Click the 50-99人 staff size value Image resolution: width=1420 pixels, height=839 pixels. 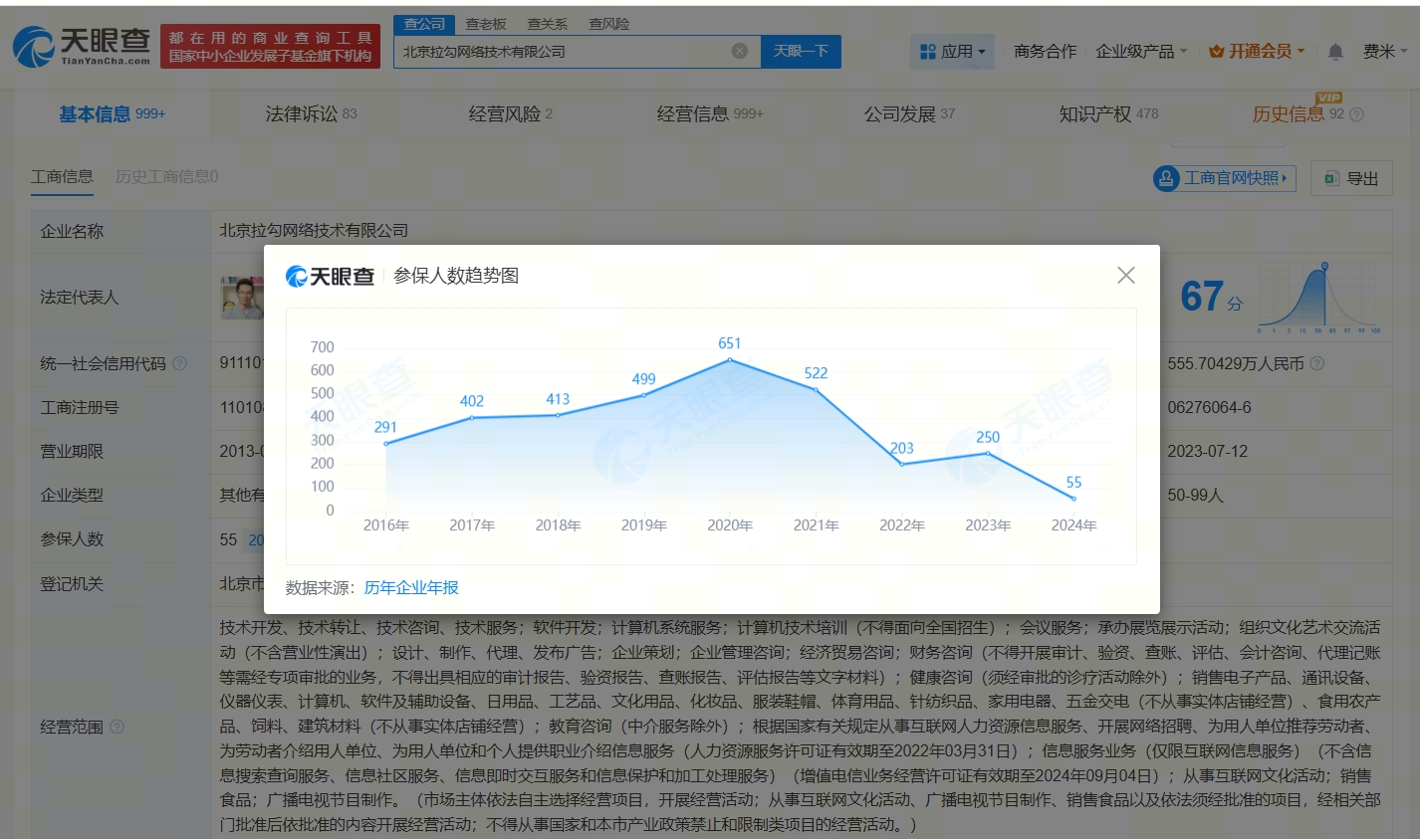pos(1195,495)
